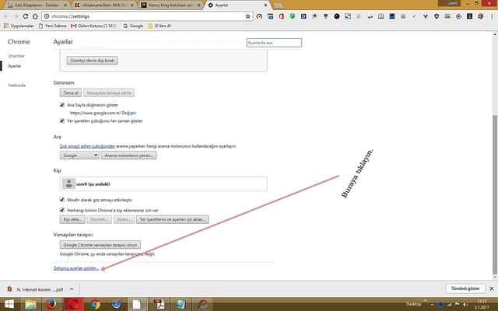Image resolution: width=498 pixels, height=311 pixels.
Task: Toggle 'Ana Sayfa düğmesini göster' checkbox
Action: pyautogui.click(x=62, y=105)
